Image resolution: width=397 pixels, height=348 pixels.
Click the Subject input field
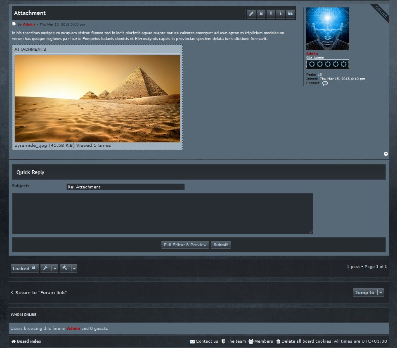point(125,187)
